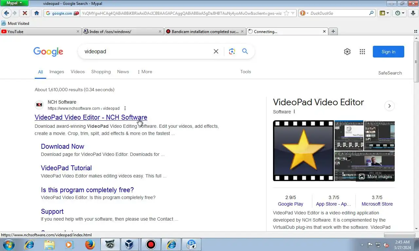This screenshot has width=419, height=251.
Task: Run Google search with magnifier icon
Action: tap(245, 51)
